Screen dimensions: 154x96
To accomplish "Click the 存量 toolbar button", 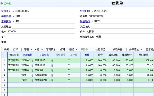I will [x=27, y=49].
